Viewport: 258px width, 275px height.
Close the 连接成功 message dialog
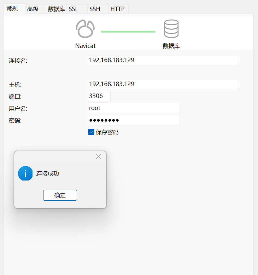98,157
